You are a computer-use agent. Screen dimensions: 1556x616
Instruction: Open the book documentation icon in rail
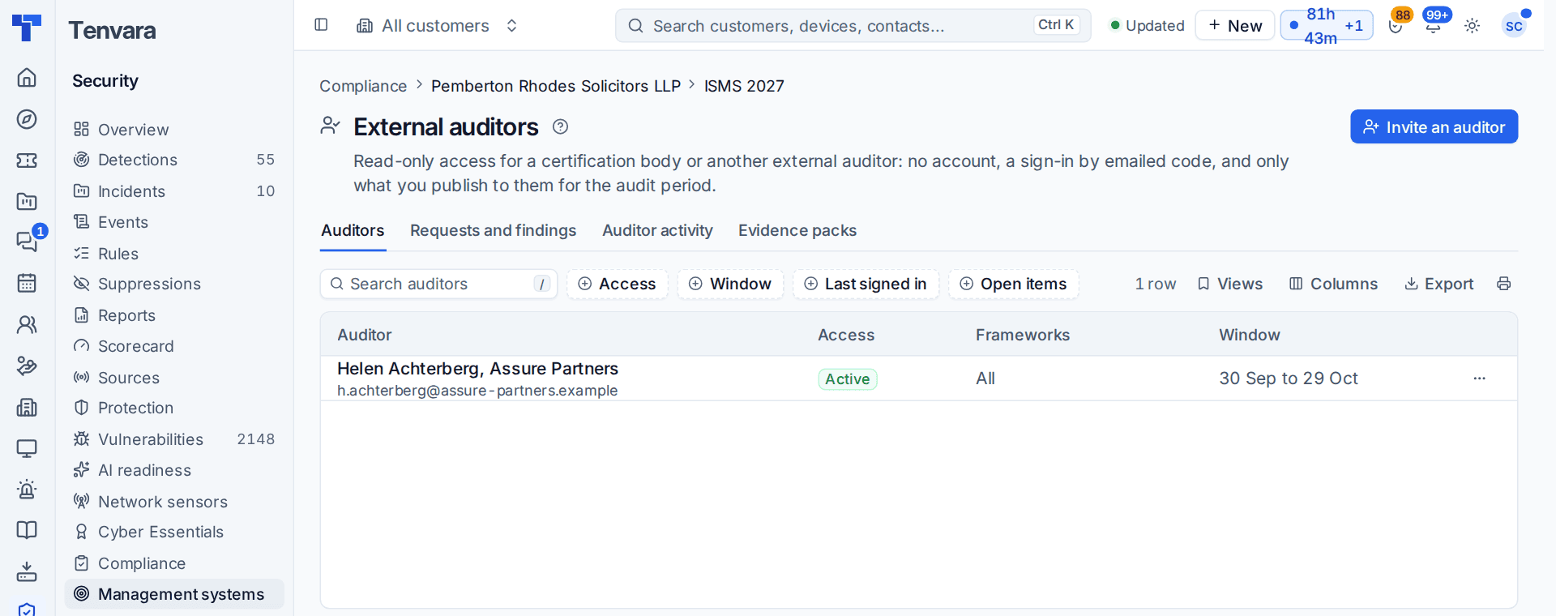click(27, 530)
